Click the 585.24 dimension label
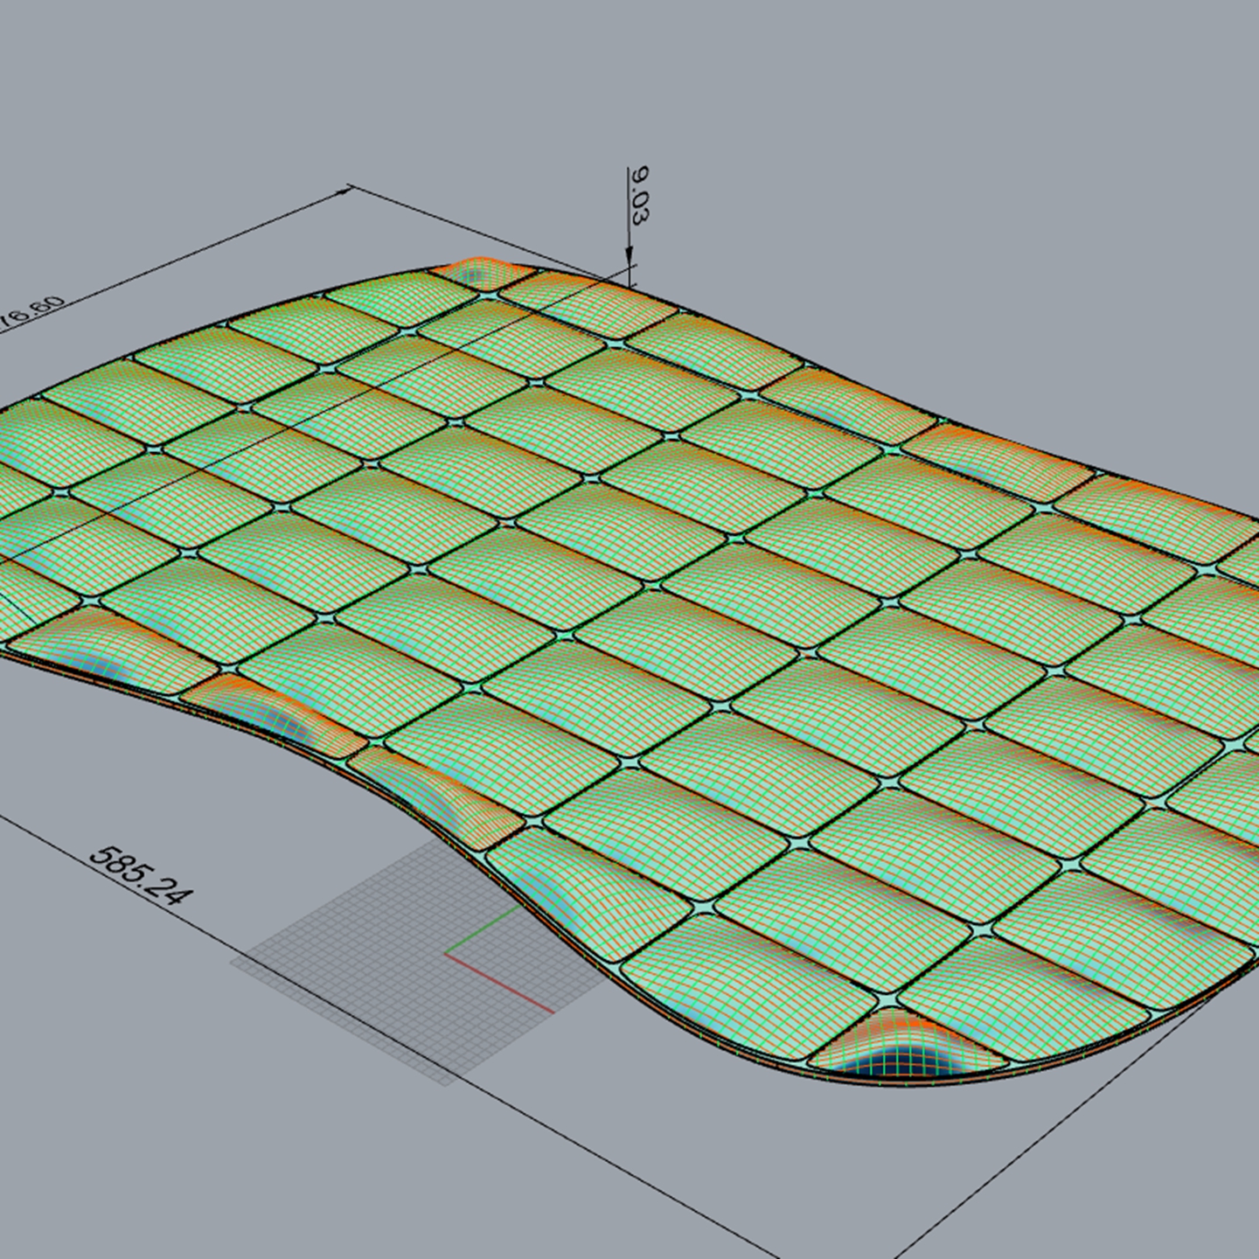Image resolution: width=1259 pixels, height=1259 pixels. pos(141,875)
